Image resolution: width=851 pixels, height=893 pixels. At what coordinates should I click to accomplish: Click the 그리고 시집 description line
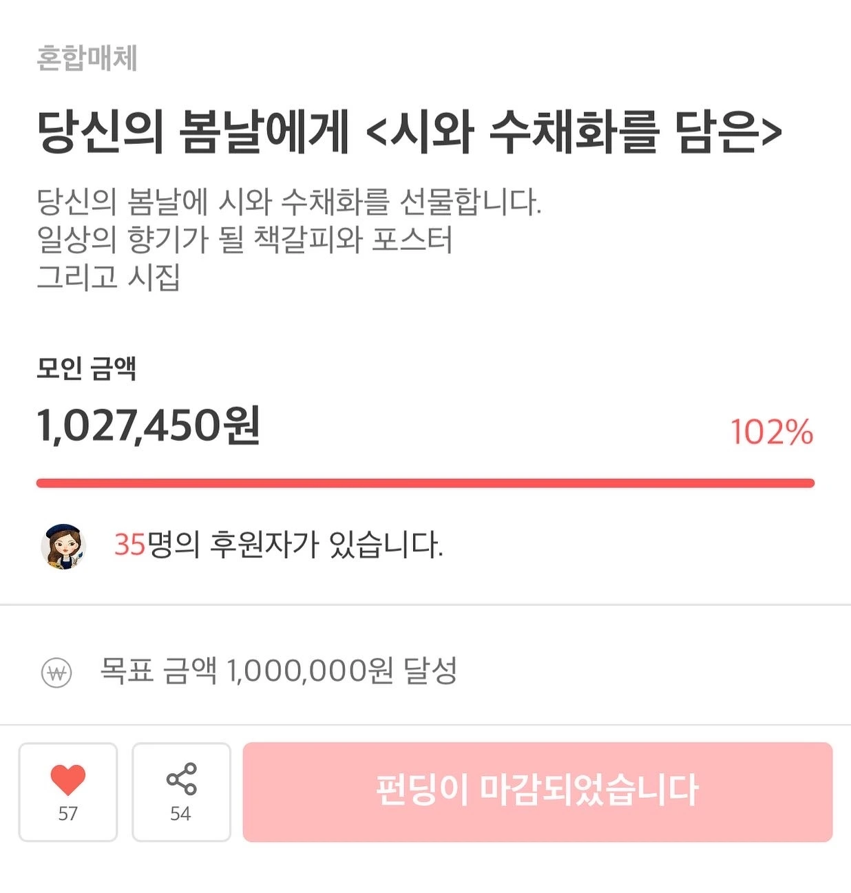pyautogui.click(x=109, y=277)
